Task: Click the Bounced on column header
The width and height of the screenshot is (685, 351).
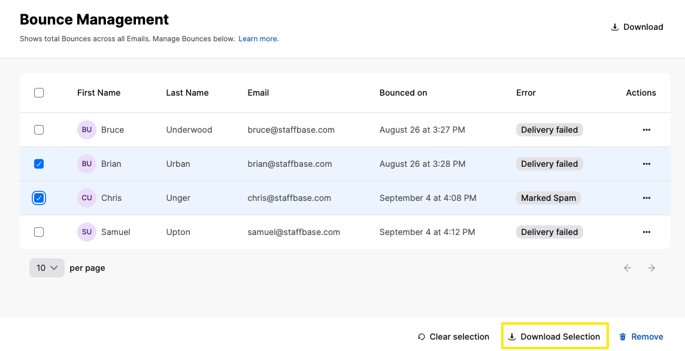Action: pos(403,93)
